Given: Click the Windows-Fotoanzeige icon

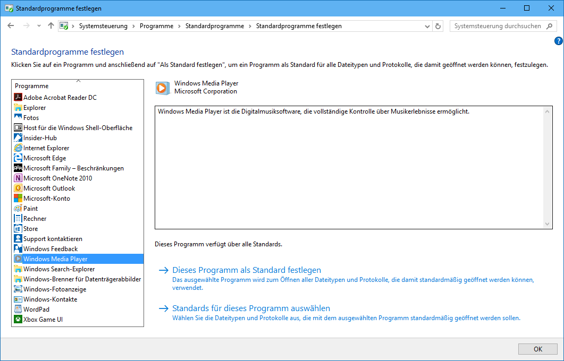Looking at the screenshot, I should (18, 289).
